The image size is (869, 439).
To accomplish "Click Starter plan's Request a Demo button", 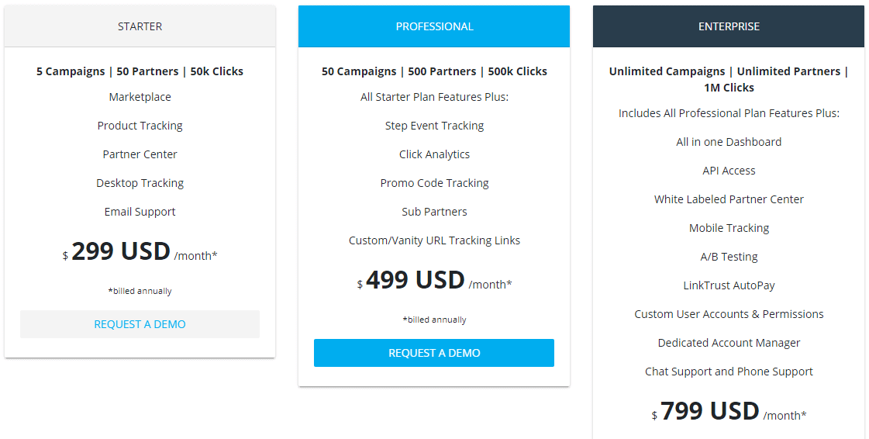I will [140, 324].
